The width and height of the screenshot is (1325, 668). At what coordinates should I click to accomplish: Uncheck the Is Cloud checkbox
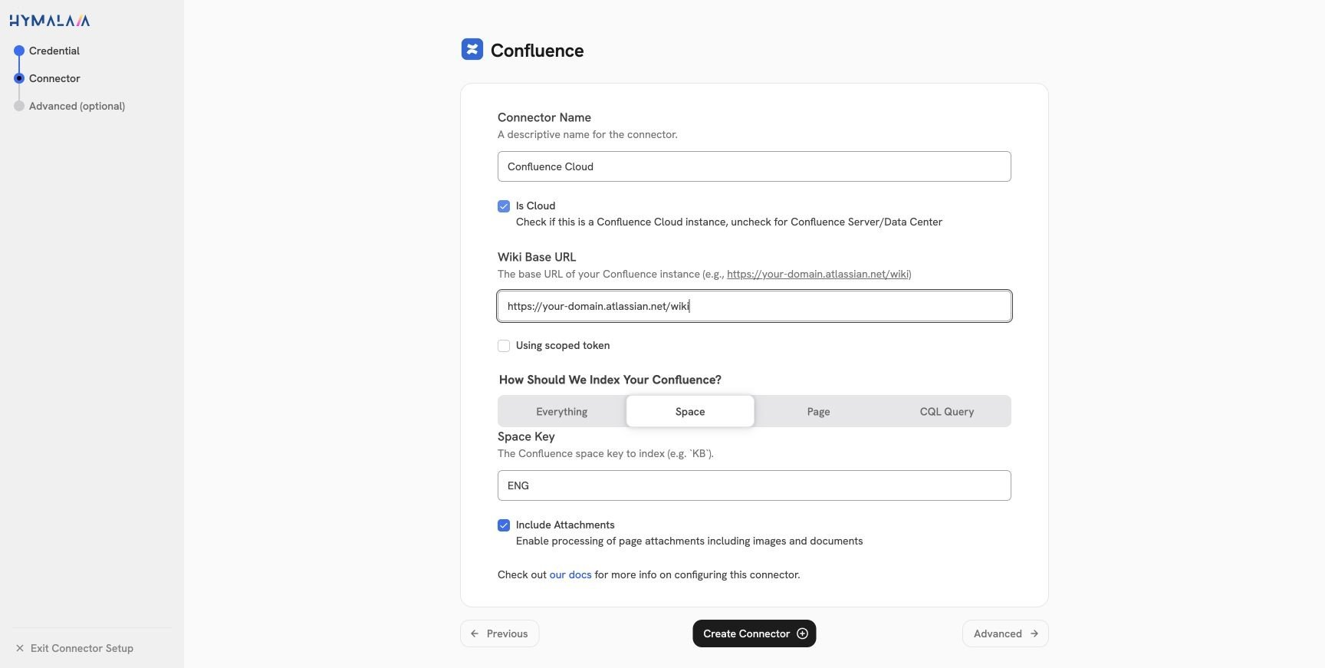(x=504, y=206)
